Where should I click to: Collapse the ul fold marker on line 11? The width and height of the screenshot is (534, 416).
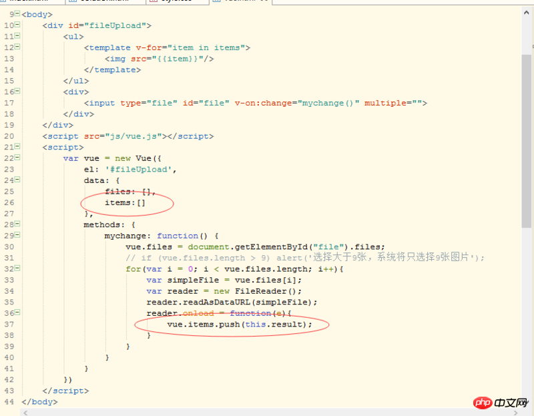click(x=17, y=36)
